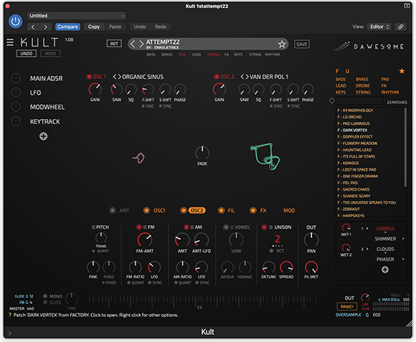Click the Copy button
Viewport: 416px width, 342px height.
pos(94,27)
